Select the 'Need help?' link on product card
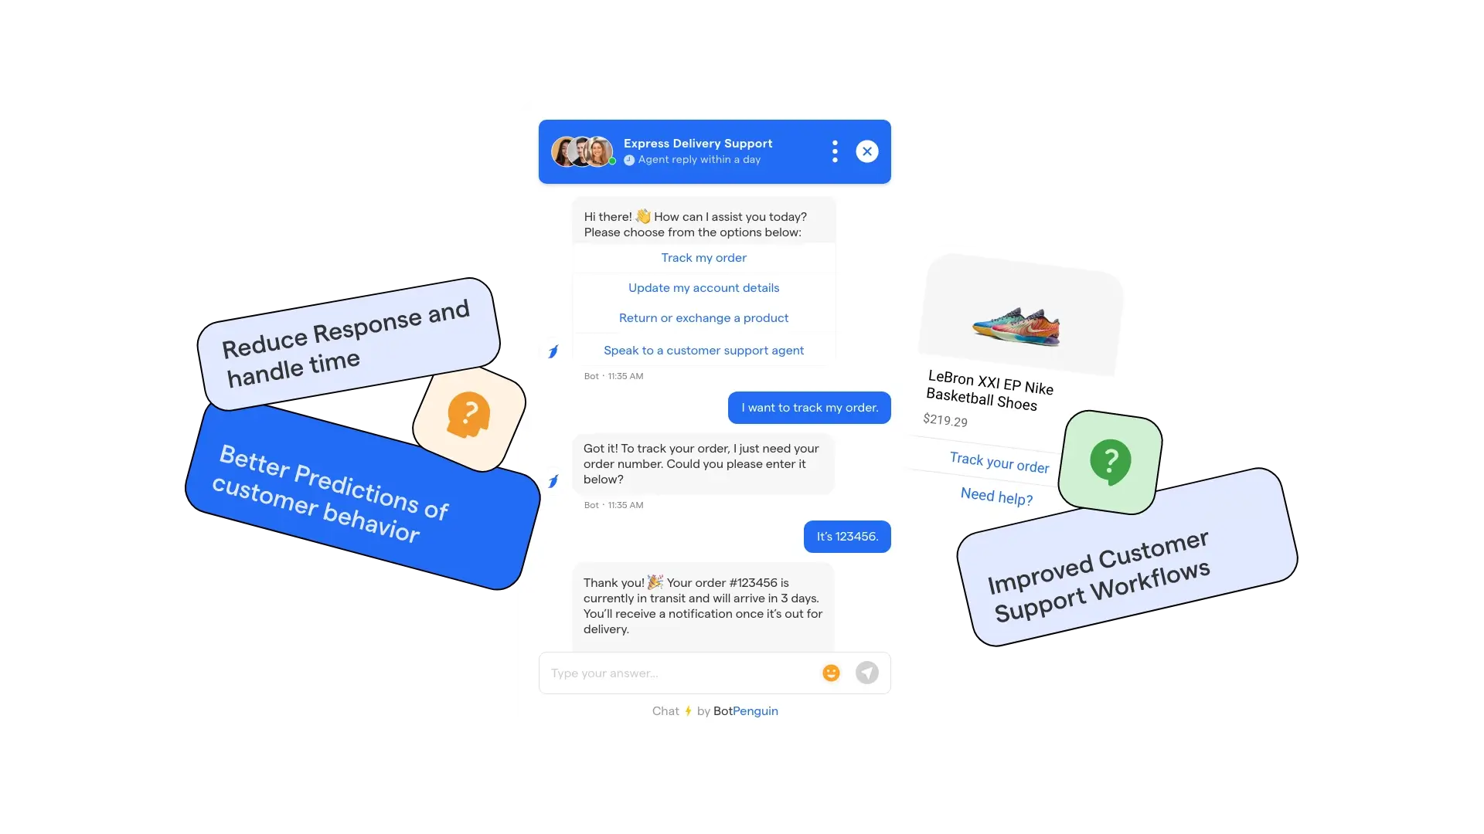The width and height of the screenshot is (1484, 834). pos(997,497)
